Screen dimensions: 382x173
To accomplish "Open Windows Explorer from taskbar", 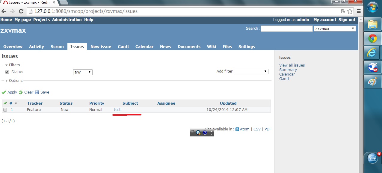I will (372, 24).
